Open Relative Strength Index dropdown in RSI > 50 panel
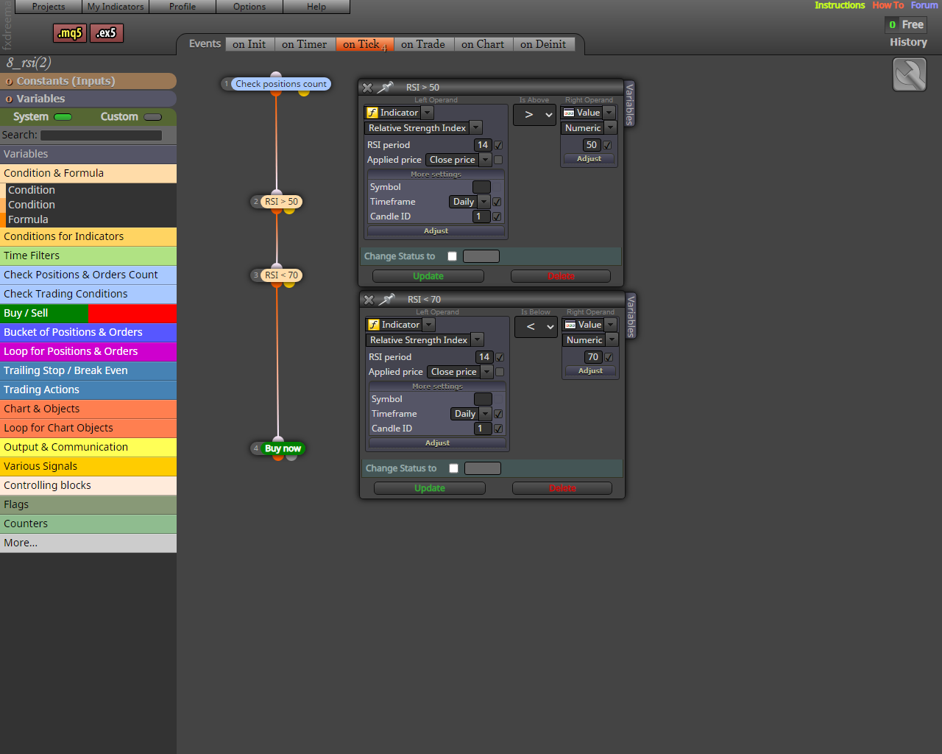This screenshot has height=754, width=942. 476,128
